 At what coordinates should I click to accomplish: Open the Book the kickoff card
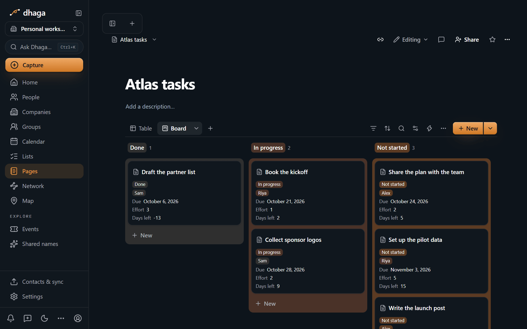(308, 193)
